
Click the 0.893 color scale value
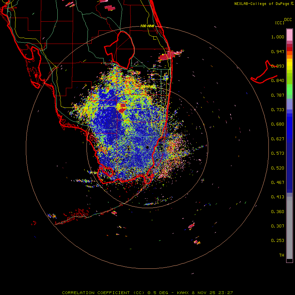point(278,66)
